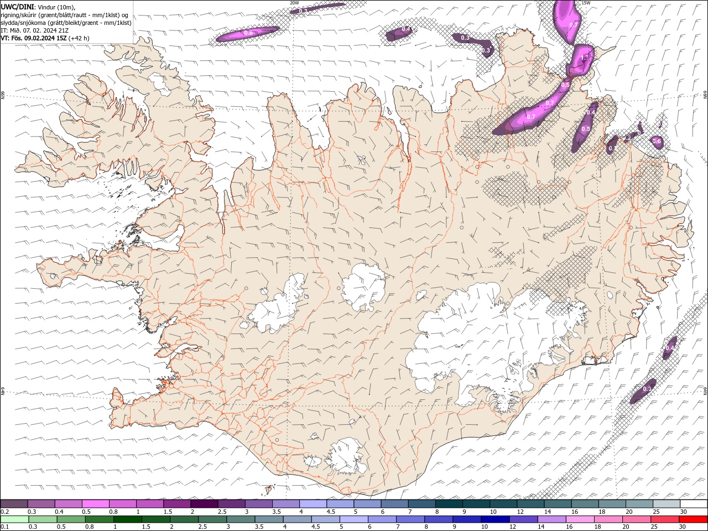Image resolution: width=708 pixels, height=531 pixels.
Task: Select upper legend pale grey swatch labeled 25
Action: pos(666,504)
